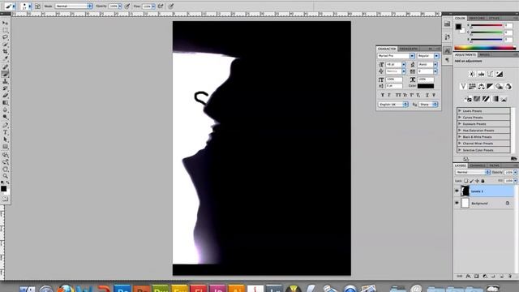This screenshot has height=292, width=519.
Task: Select the Move tool
Action: (x=5, y=24)
